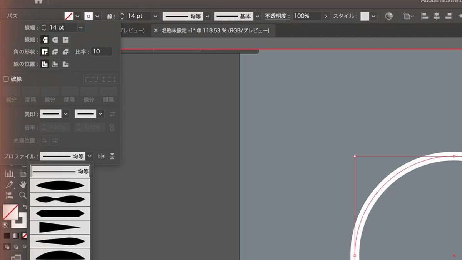
Task: Open the start arrowhead 矢印 dropdown
Action: (65, 114)
